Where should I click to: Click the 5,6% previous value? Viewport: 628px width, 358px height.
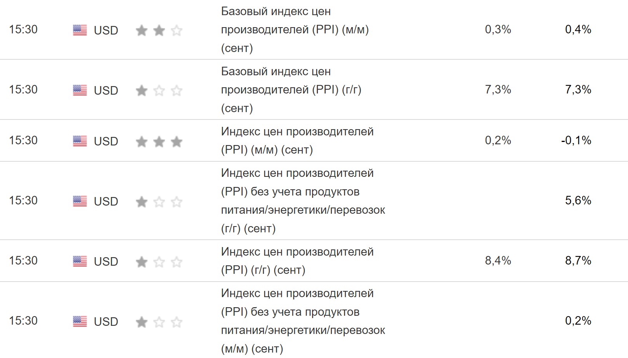tap(578, 201)
